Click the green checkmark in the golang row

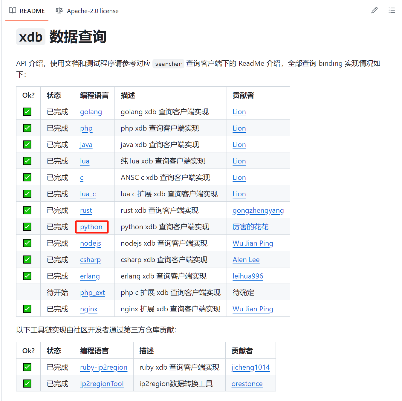pyautogui.click(x=27, y=112)
